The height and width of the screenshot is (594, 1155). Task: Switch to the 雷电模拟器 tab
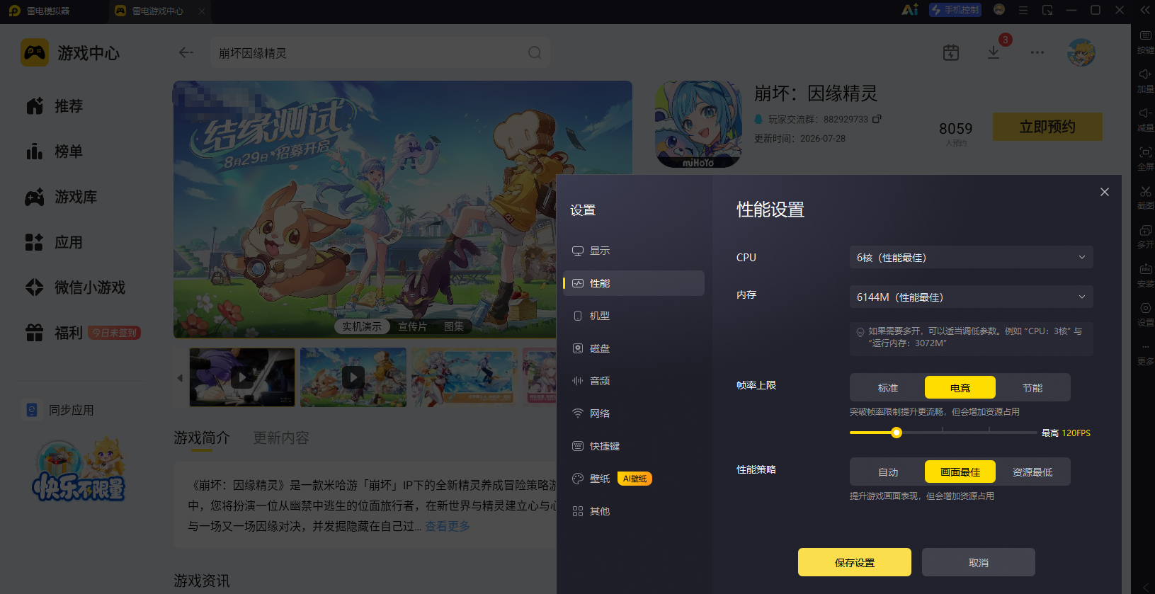pyautogui.click(x=40, y=11)
